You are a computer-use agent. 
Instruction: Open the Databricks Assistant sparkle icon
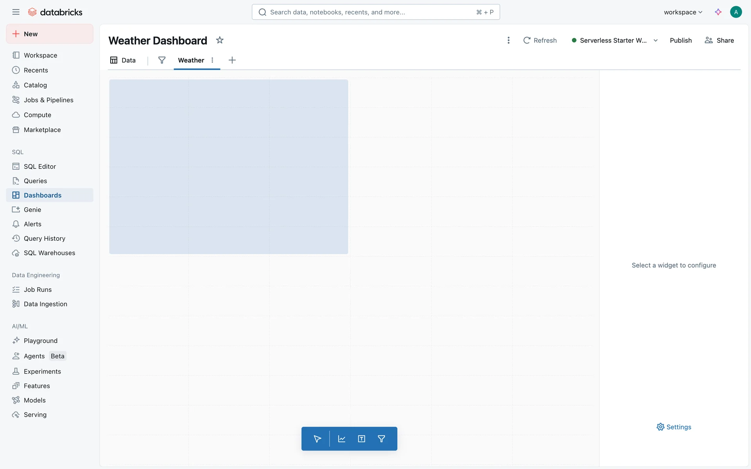pos(718,12)
